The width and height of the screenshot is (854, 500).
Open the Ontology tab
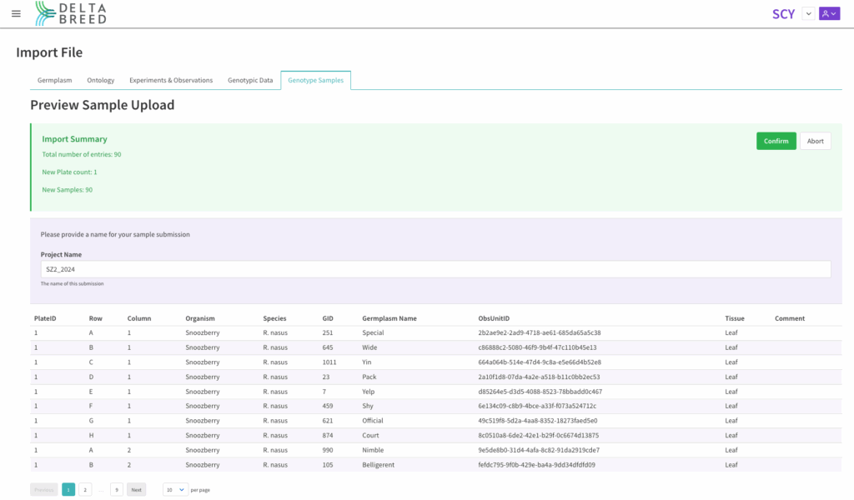(101, 80)
